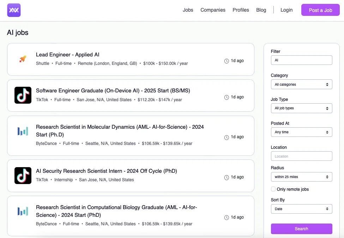Open the Profiles nav item
This screenshot has width=344, height=238.
[x=241, y=10]
